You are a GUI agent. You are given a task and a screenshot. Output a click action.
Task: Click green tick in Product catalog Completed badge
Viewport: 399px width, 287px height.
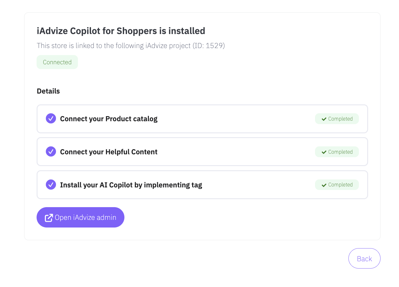coord(324,119)
